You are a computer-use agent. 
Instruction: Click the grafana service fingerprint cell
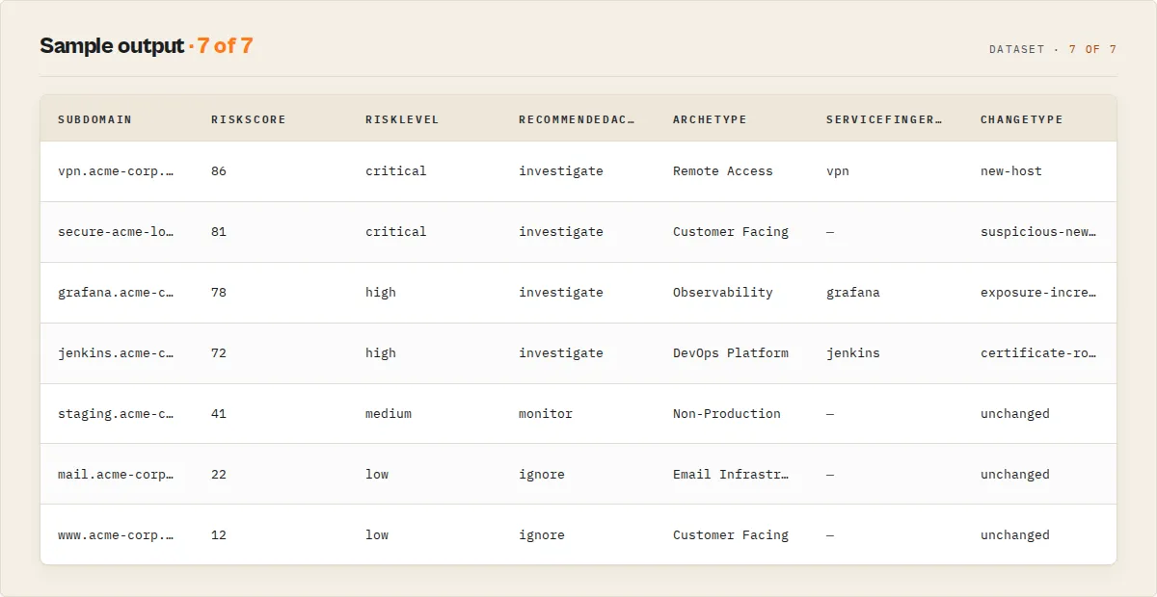pos(853,293)
